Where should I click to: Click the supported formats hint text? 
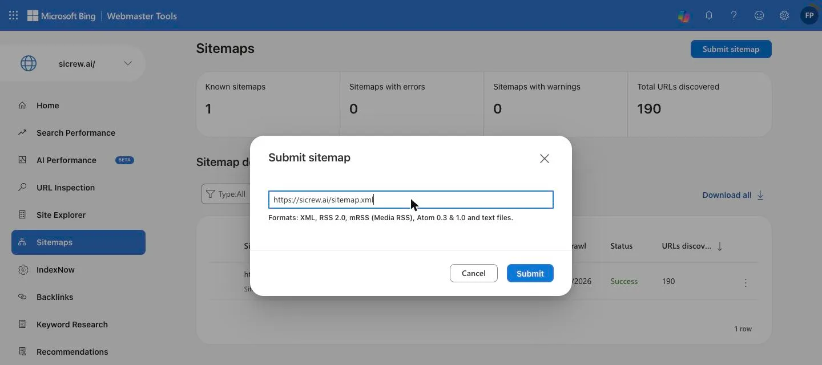point(390,218)
